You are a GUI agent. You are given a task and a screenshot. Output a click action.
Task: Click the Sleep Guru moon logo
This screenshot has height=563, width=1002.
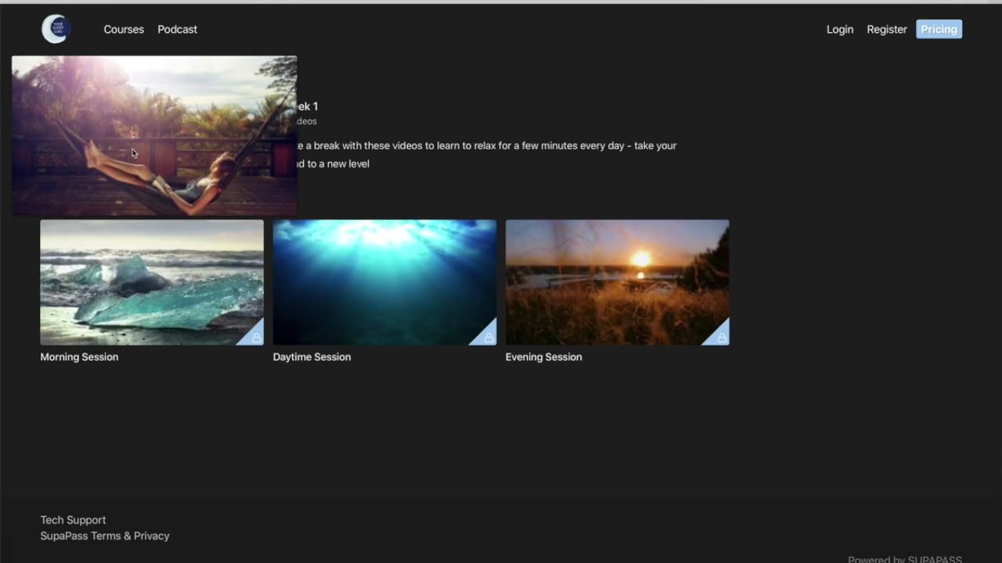point(55,29)
